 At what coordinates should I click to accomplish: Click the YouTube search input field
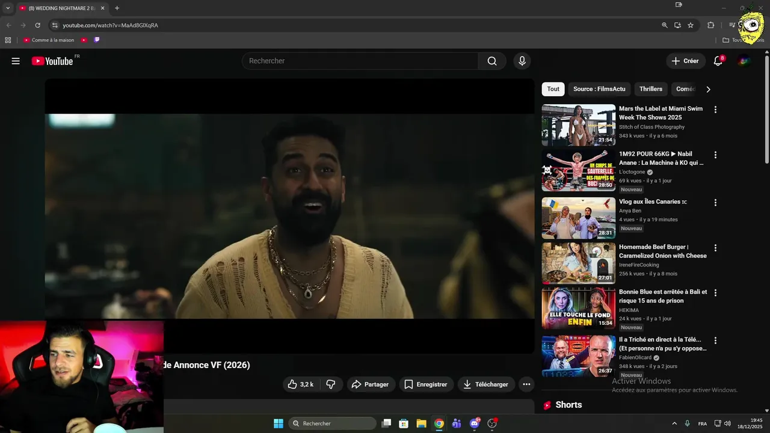pyautogui.click(x=360, y=61)
